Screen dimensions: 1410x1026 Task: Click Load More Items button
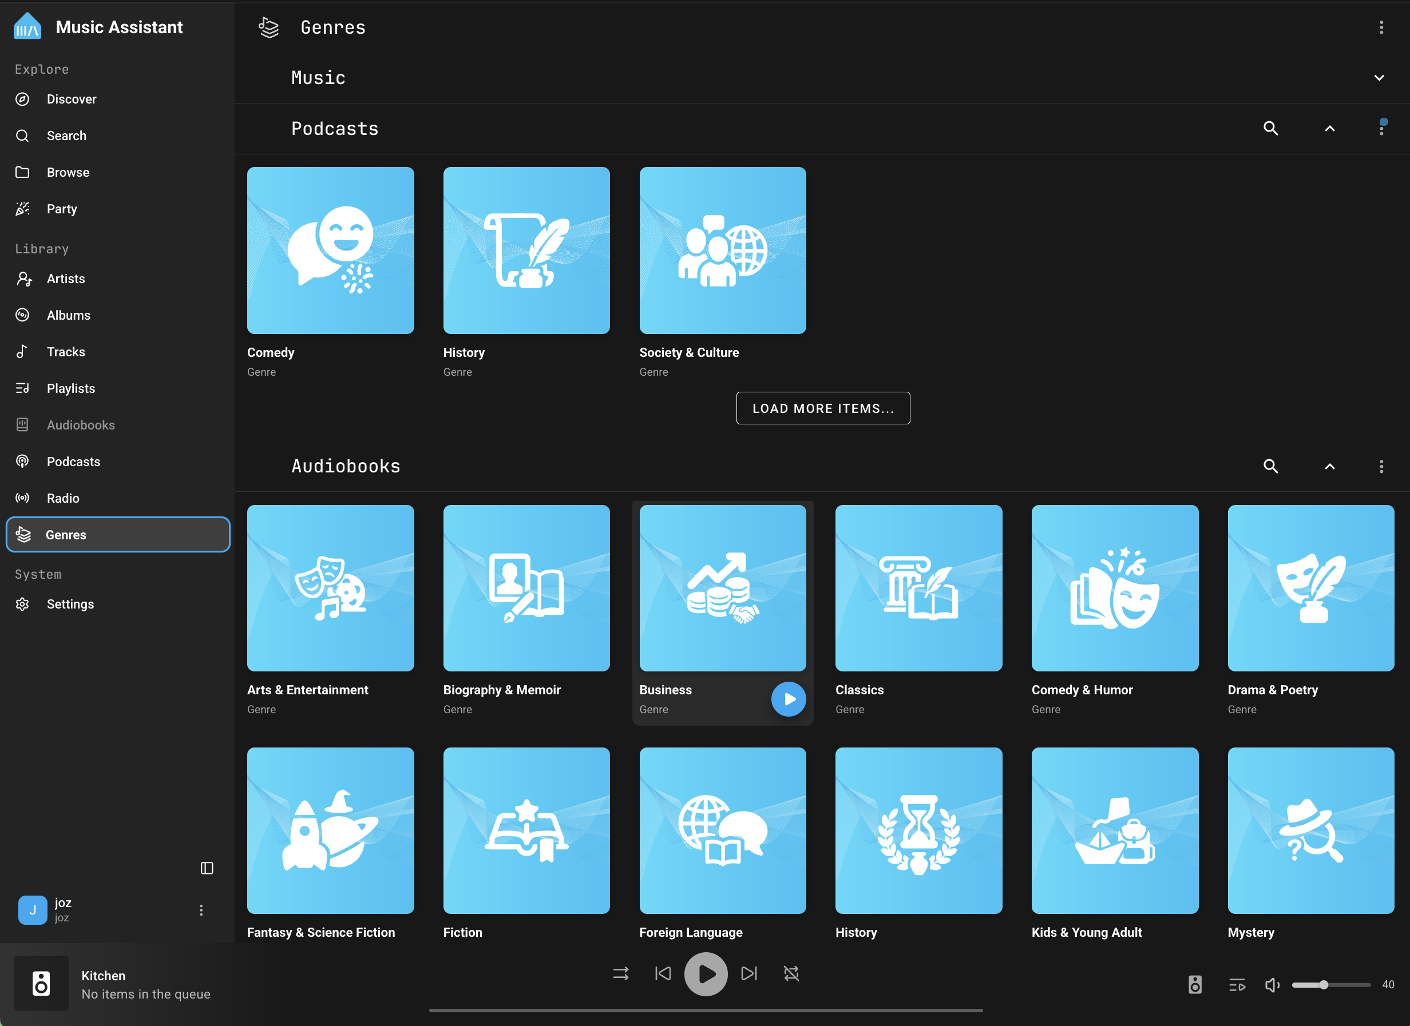click(x=823, y=408)
